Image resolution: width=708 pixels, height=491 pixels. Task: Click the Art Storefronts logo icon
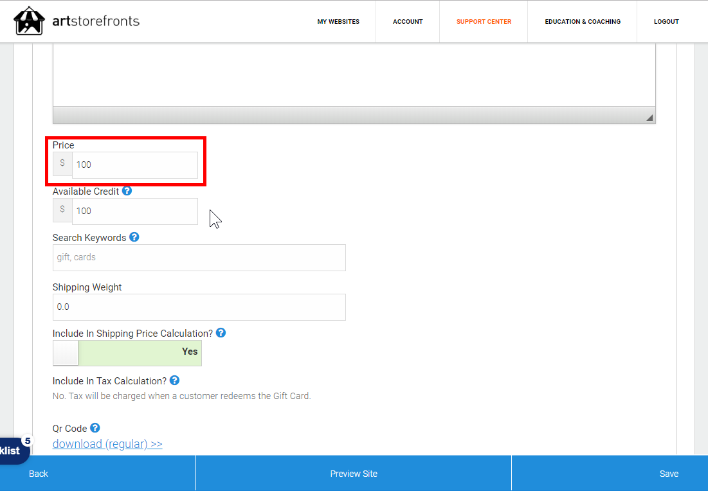click(28, 21)
